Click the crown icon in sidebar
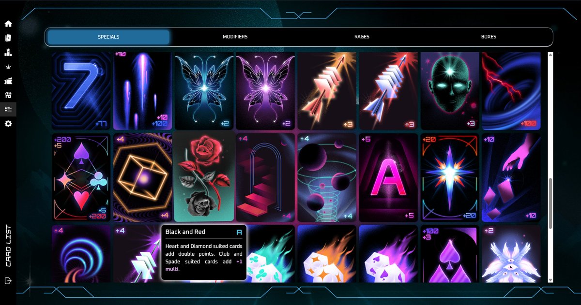 point(8,67)
